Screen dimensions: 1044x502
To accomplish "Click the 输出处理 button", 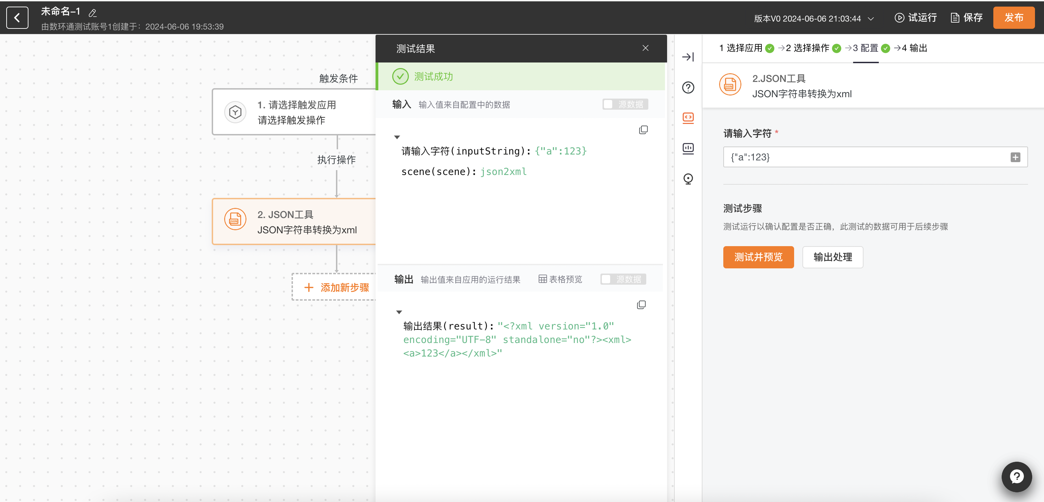I will click(832, 257).
